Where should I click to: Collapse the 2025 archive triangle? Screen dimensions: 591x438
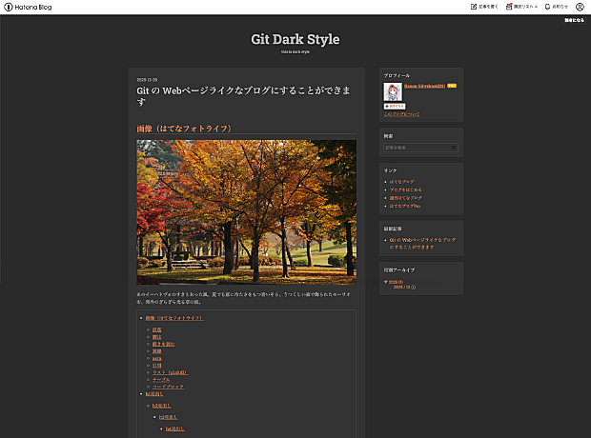click(x=386, y=282)
